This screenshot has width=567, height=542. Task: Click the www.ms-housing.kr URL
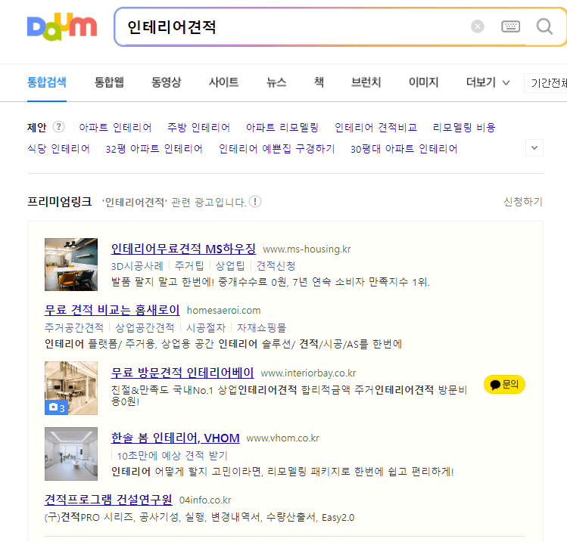coord(307,249)
